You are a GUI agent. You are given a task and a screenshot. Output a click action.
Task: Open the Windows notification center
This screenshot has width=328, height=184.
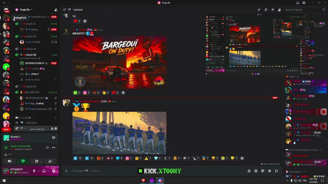(x=323, y=181)
